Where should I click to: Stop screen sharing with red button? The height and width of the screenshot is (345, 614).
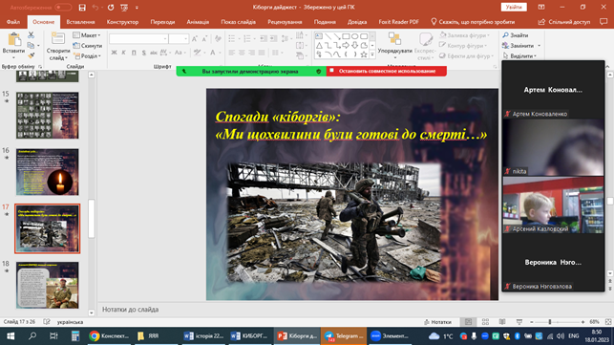(387, 72)
